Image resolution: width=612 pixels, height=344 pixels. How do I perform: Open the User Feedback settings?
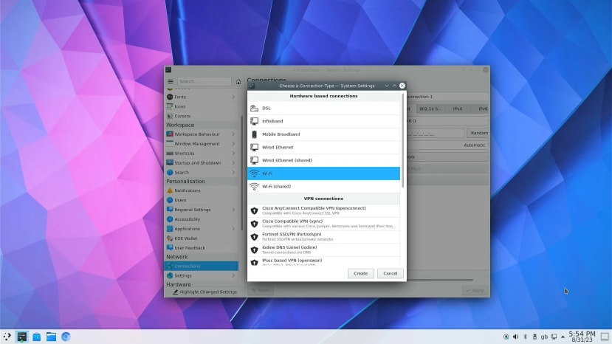202,248
